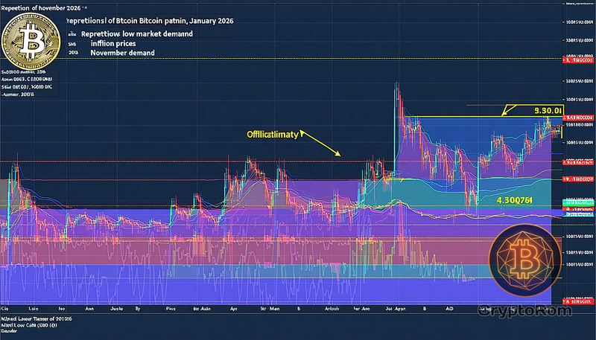Click the 'Repeetion of hovenber 2026' header text
Viewport: 596px width, 340px height.
point(41,7)
